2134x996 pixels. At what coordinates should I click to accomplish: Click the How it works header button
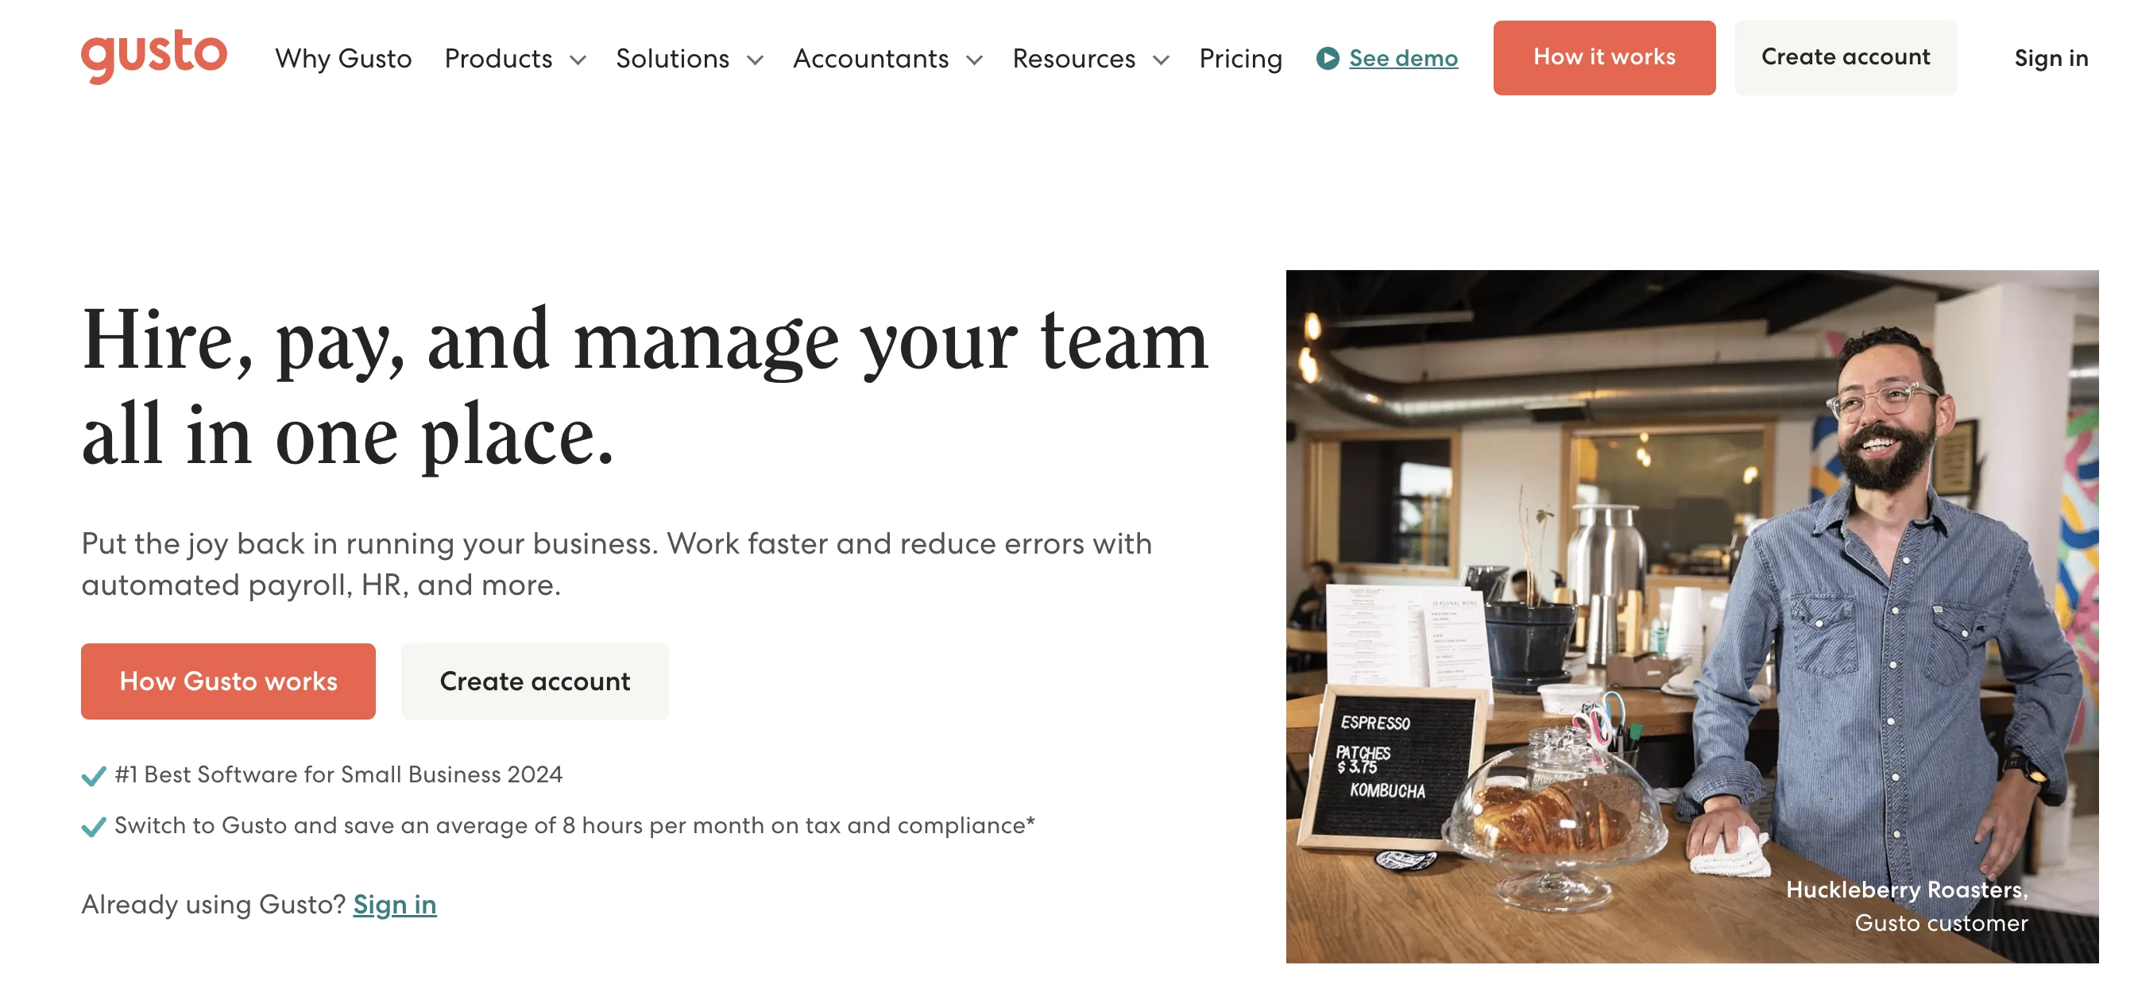click(1606, 57)
